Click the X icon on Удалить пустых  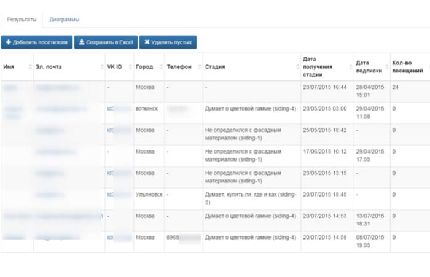pyautogui.click(x=146, y=42)
